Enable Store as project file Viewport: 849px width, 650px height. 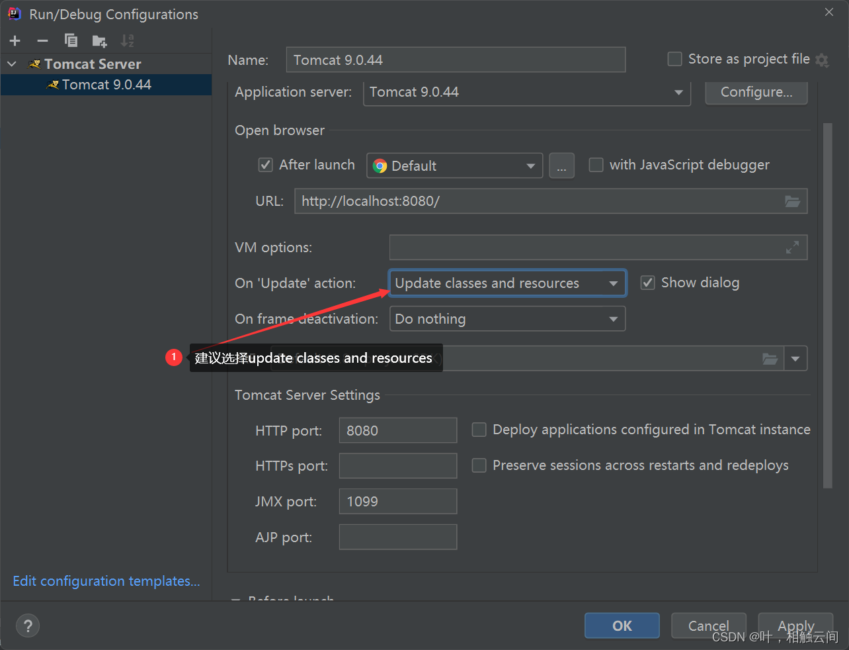click(x=674, y=59)
